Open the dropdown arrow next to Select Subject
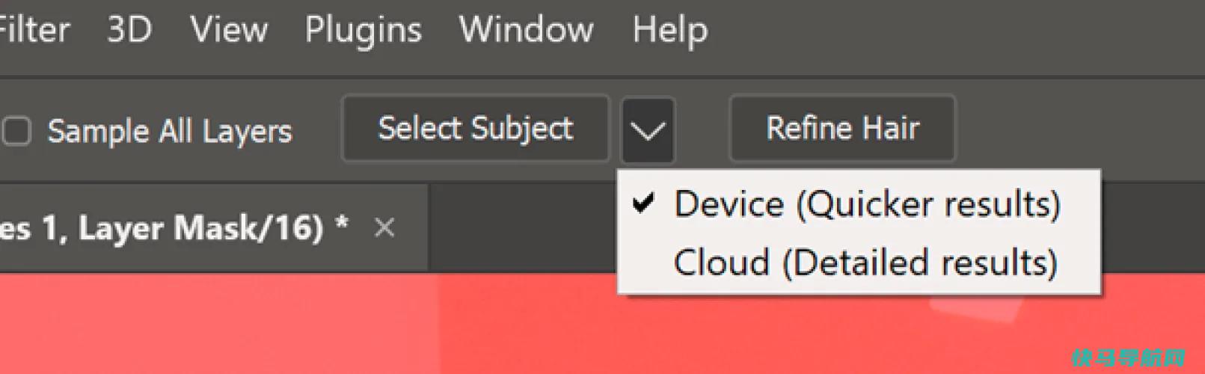The image size is (1205, 374). [648, 130]
